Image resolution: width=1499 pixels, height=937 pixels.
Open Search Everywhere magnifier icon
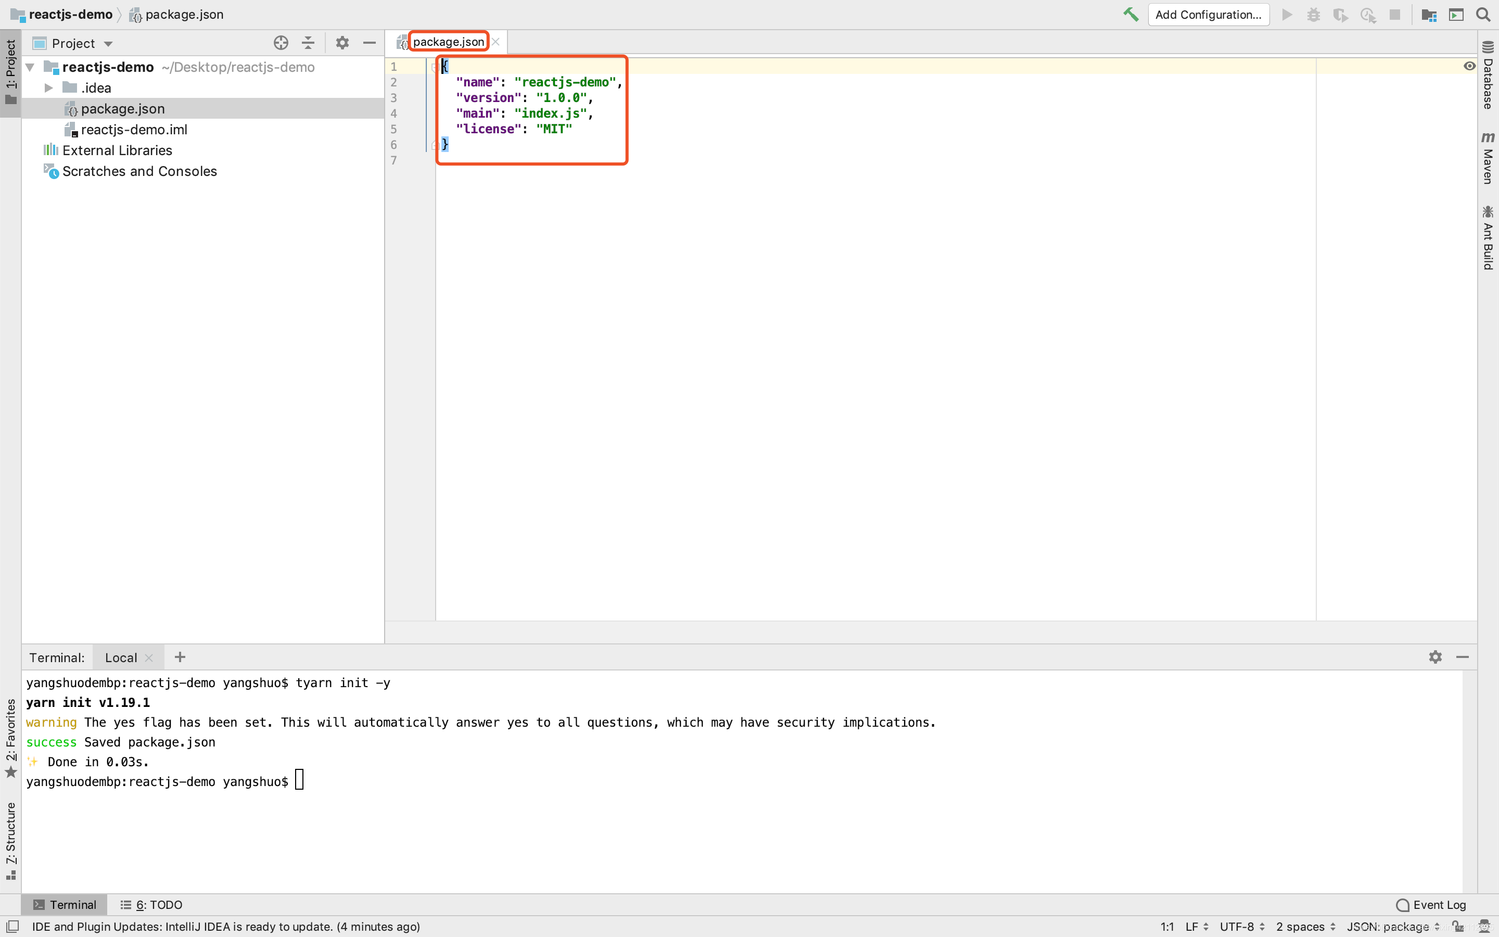point(1483,14)
